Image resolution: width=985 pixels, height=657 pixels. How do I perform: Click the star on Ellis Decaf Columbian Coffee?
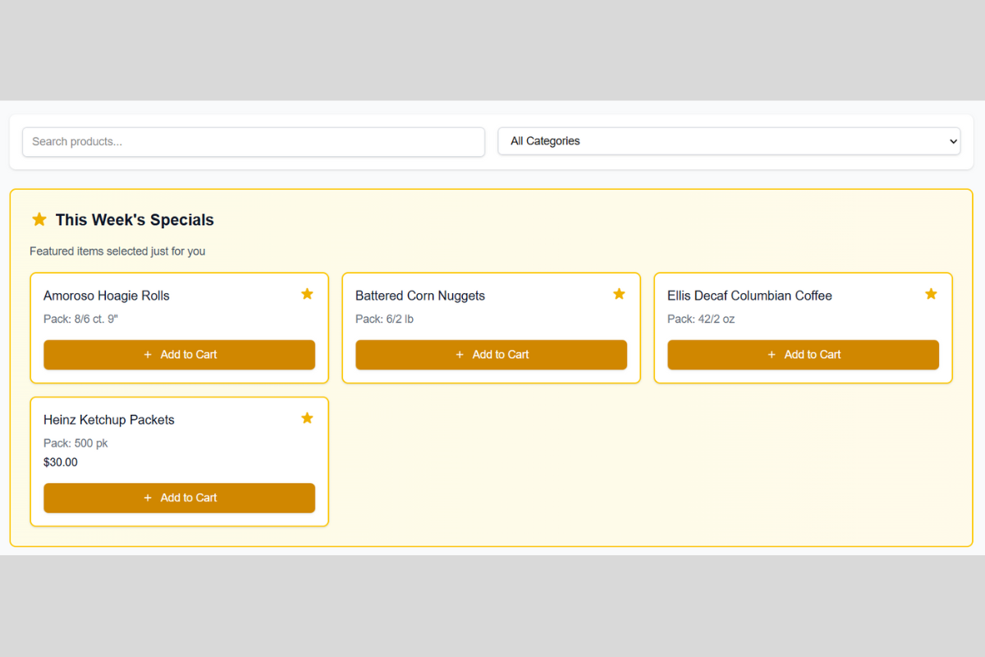pyautogui.click(x=931, y=292)
